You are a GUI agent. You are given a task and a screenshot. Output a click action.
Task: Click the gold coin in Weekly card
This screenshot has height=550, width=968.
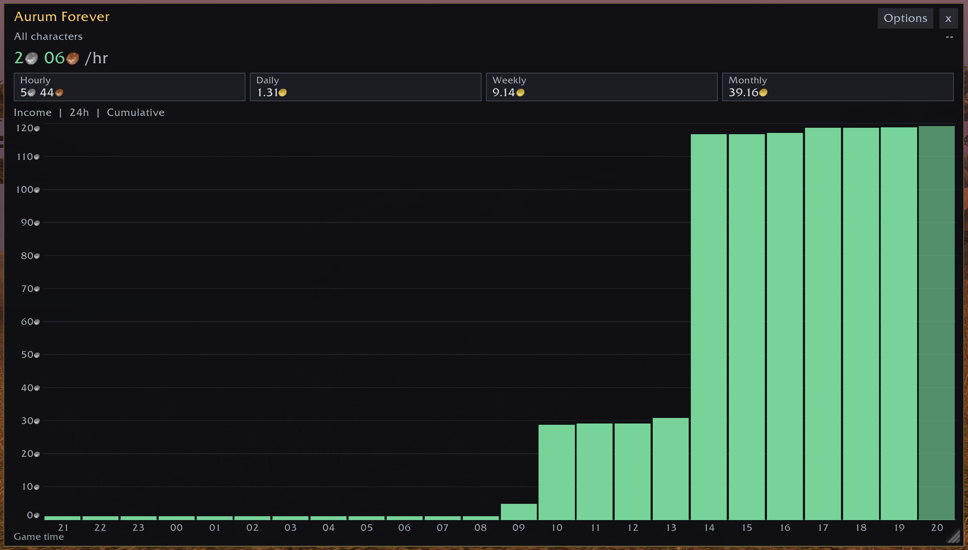pyautogui.click(x=520, y=92)
